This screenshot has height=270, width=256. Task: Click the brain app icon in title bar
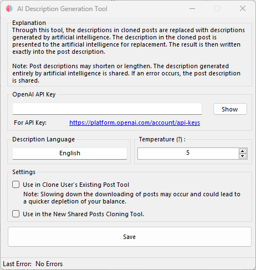pyautogui.click(x=9, y=8)
